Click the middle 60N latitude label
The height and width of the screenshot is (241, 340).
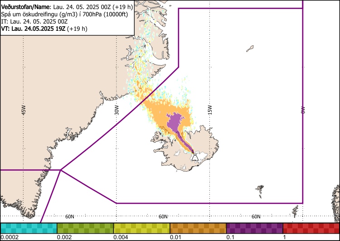163,217
